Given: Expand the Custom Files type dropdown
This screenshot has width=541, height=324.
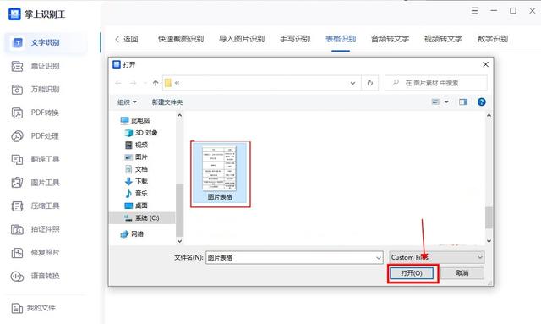Looking at the screenshot, I should coord(437,257).
